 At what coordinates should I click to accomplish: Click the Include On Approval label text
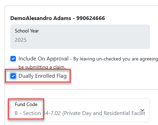pos(43,59)
